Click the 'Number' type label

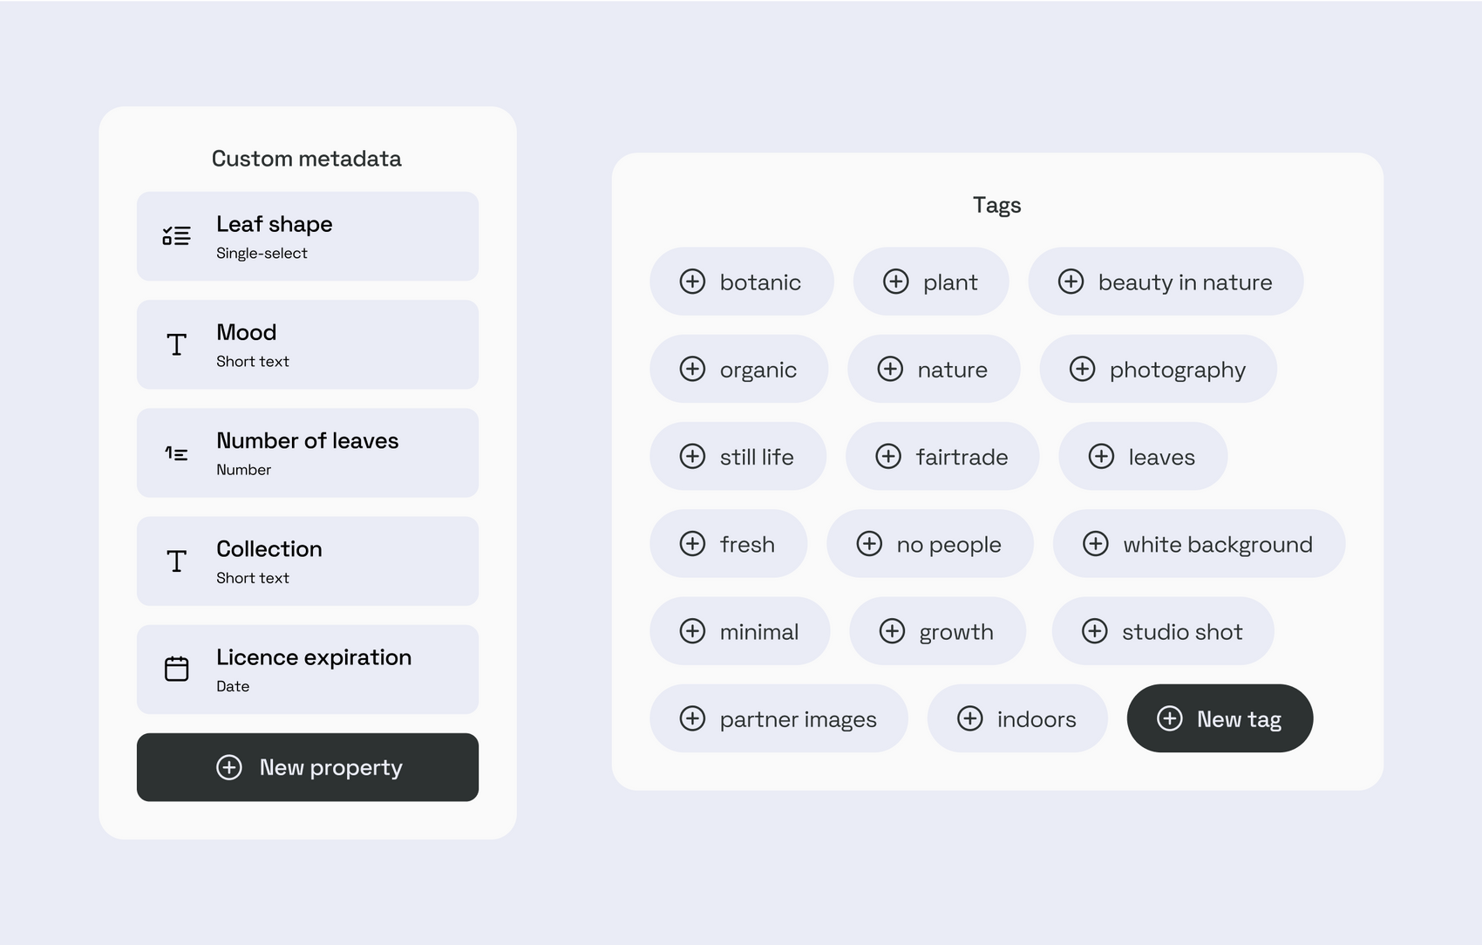coord(244,470)
